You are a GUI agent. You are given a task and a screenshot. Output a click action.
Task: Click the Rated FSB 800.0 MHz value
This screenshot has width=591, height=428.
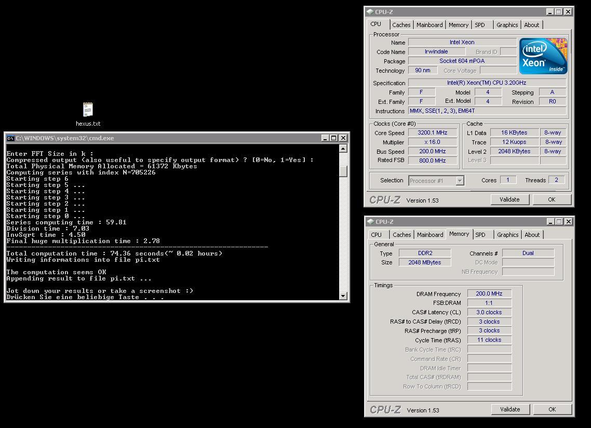point(432,160)
